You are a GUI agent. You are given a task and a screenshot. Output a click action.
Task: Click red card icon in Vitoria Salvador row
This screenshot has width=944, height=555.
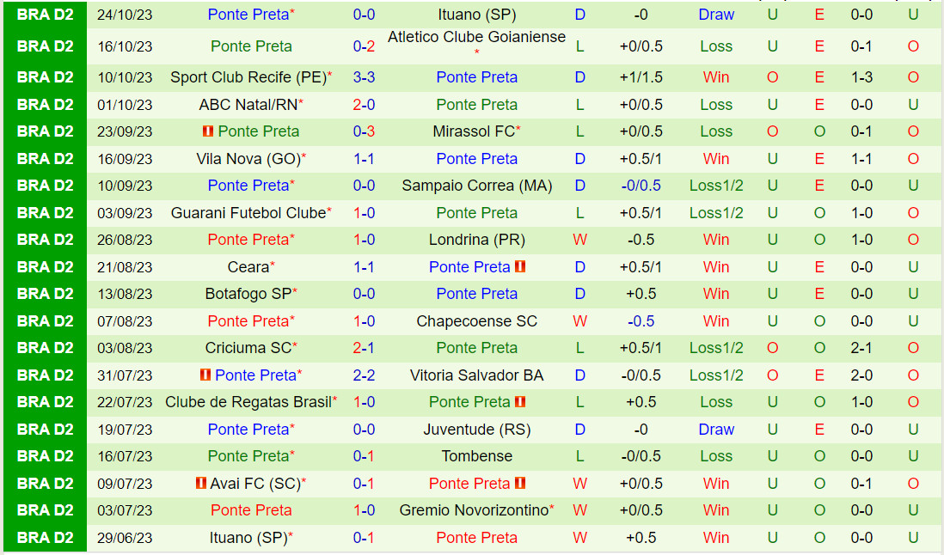point(205,375)
